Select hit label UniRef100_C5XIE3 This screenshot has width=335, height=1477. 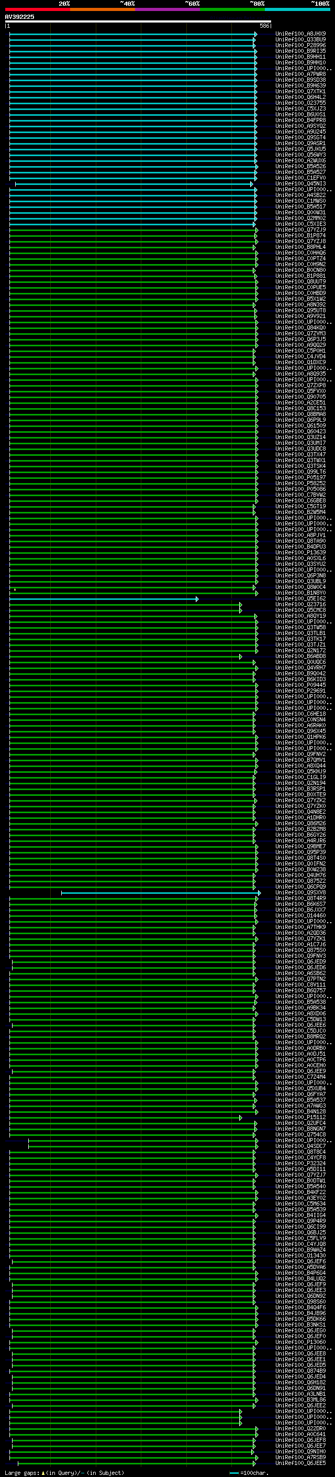(x=300, y=224)
